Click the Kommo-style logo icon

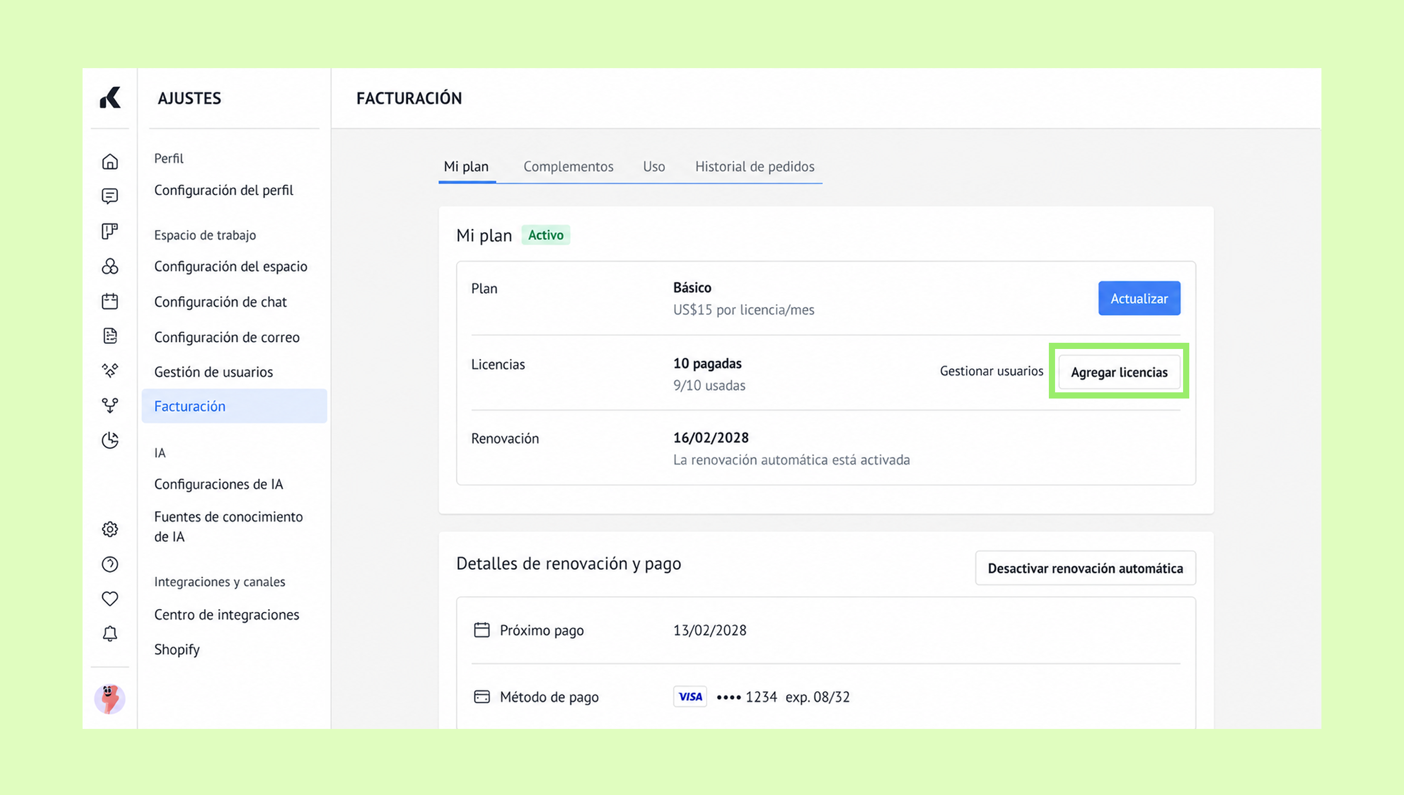click(x=110, y=98)
